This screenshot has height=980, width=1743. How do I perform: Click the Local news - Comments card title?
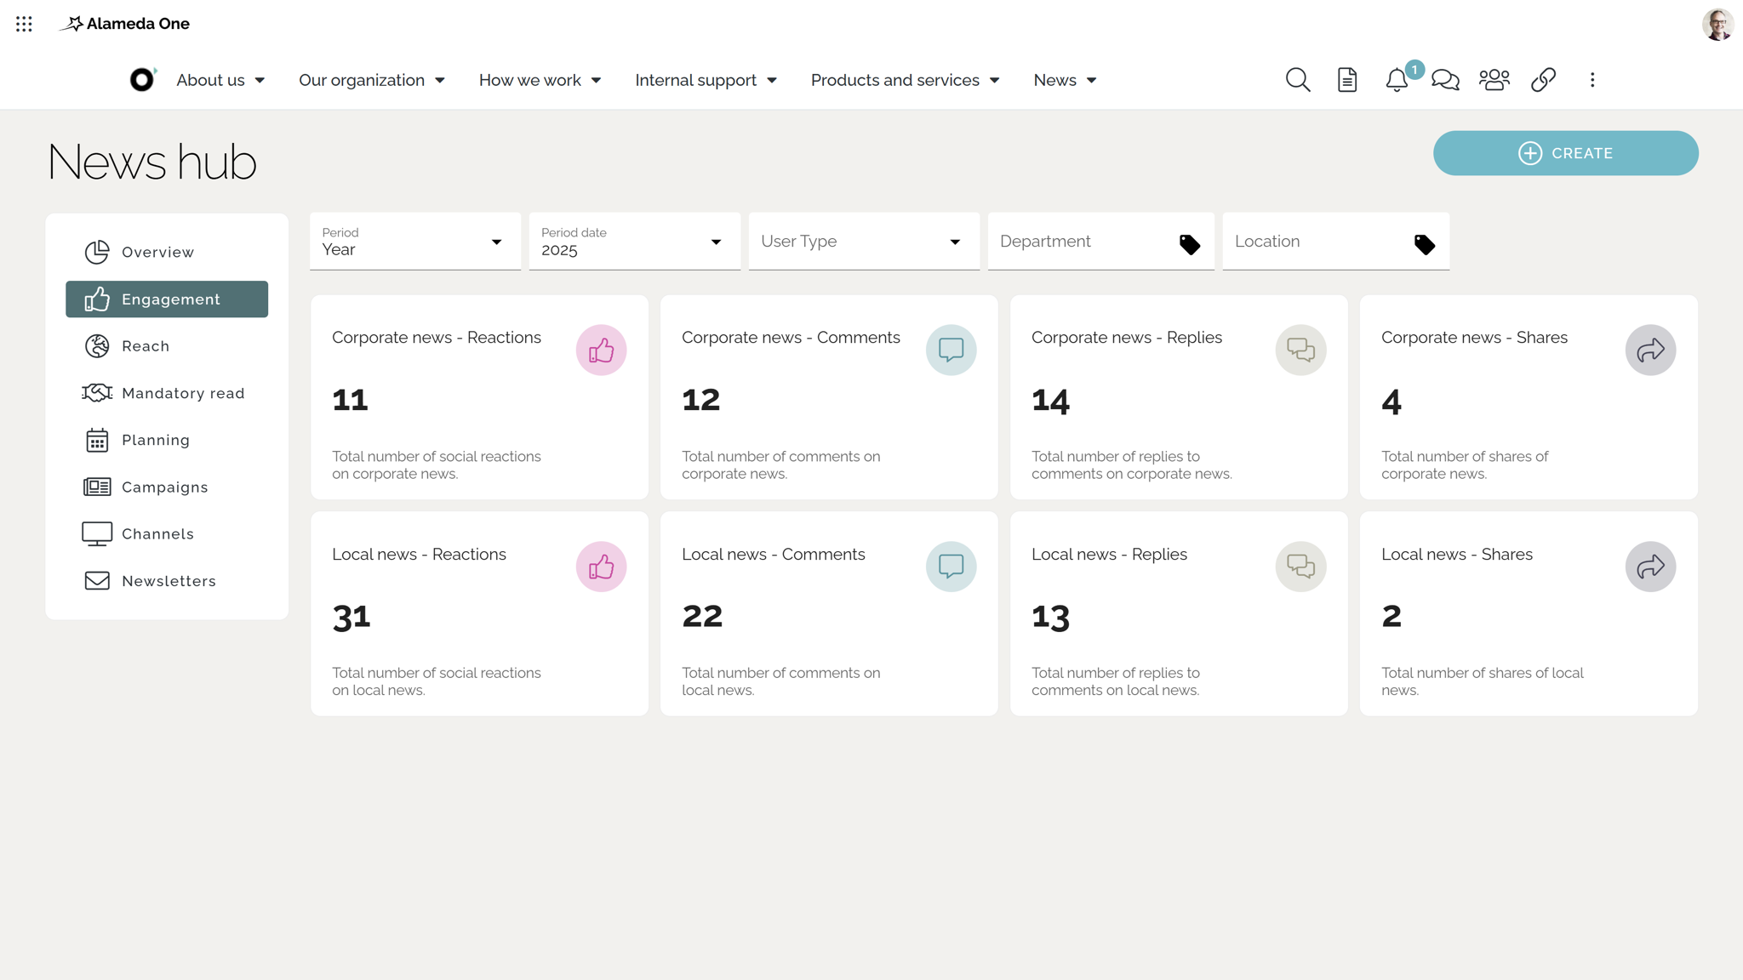(774, 555)
